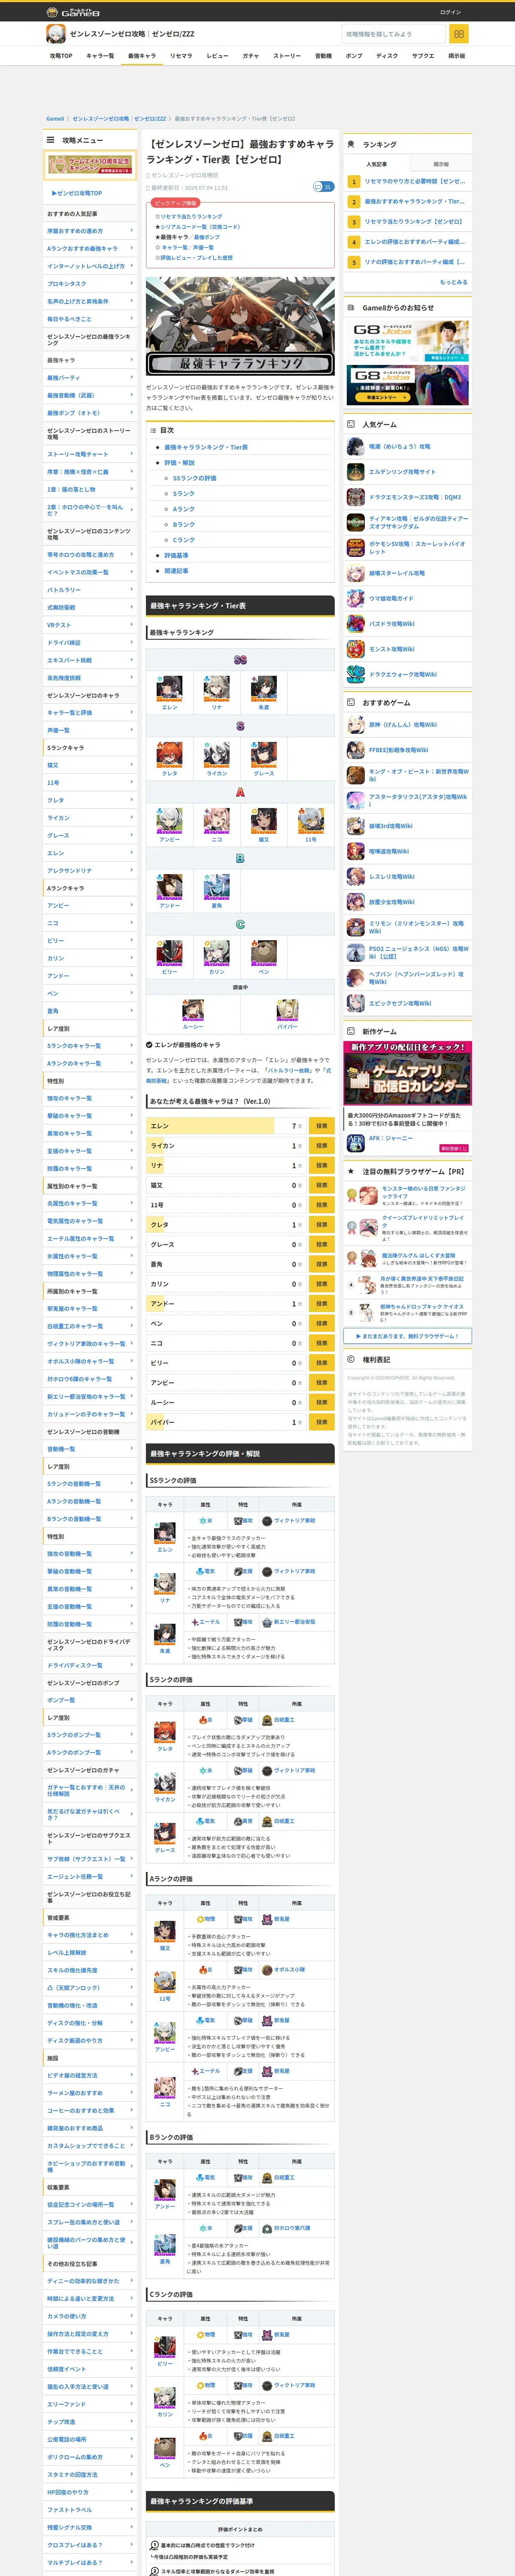515x2576 pixels.
Task: Switch ranking panel to 人気記事 tab
Action: 376,164
